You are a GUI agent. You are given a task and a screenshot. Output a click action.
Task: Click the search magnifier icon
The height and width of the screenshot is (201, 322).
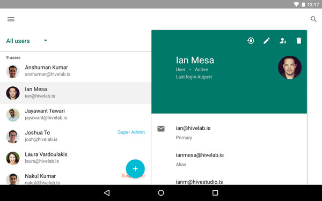(313, 19)
